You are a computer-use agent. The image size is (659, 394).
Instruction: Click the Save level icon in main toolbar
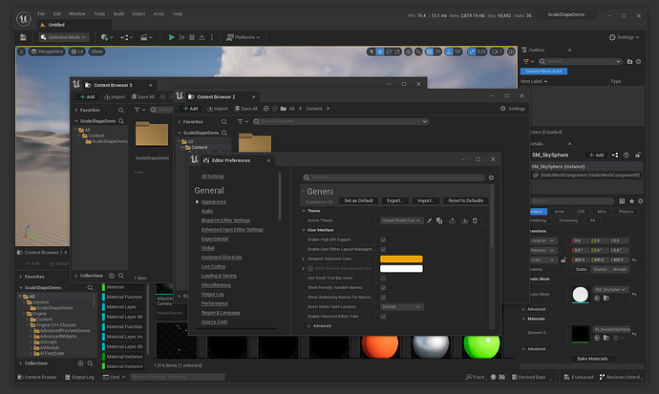[23, 37]
